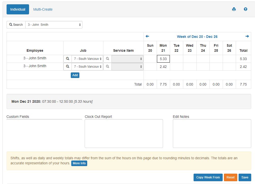Viewport: 255px width, 184px height.
Task: Click the print icon
Action: pyautogui.click(x=234, y=9)
